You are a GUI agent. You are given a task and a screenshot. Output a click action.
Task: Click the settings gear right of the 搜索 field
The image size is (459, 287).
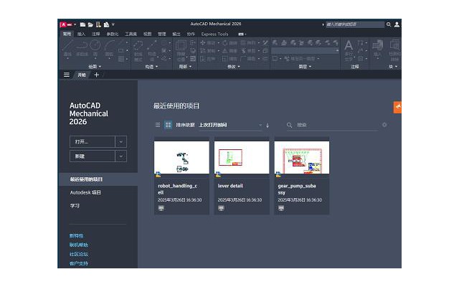click(384, 125)
